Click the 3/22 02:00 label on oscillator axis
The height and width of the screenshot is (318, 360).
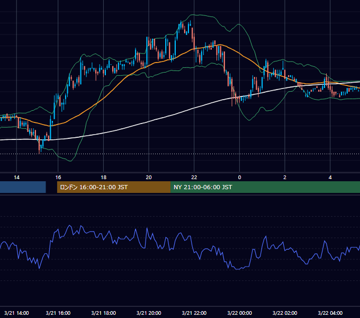pos(285,313)
